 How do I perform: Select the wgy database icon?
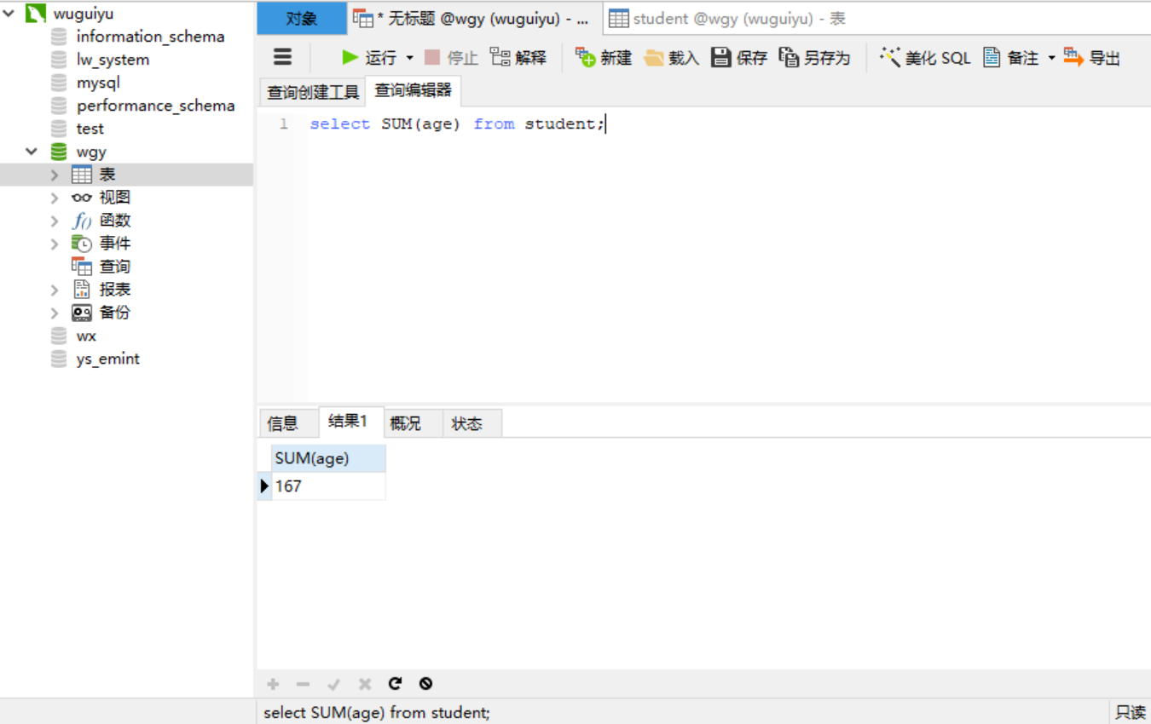pyautogui.click(x=59, y=152)
